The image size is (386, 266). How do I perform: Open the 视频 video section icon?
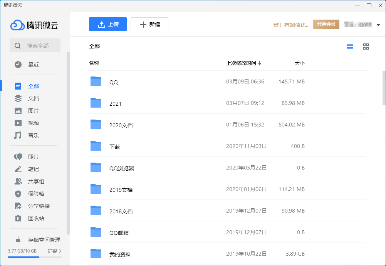tap(18, 123)
